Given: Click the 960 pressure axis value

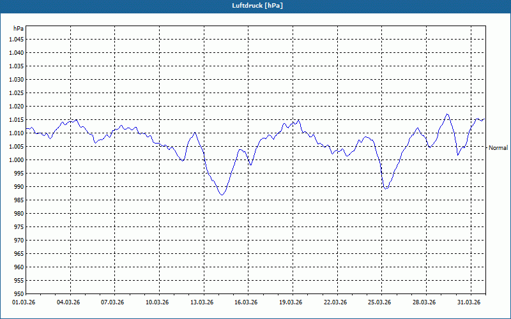Looking at the screenshot, I should point(19,267).
